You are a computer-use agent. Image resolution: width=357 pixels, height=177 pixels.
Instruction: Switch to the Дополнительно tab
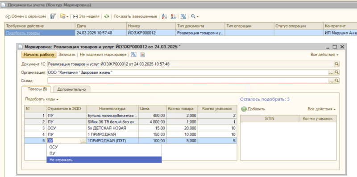click(71, 89)
